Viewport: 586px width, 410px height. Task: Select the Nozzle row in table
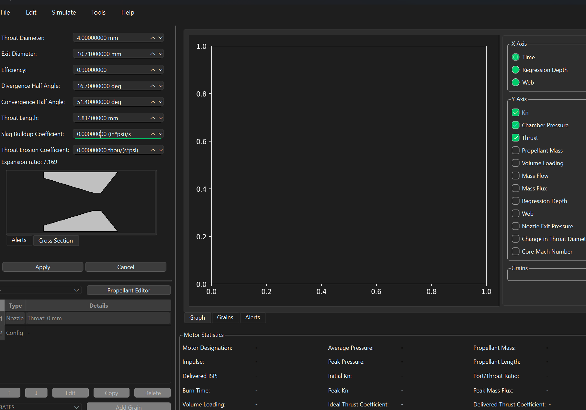point(85,318)
